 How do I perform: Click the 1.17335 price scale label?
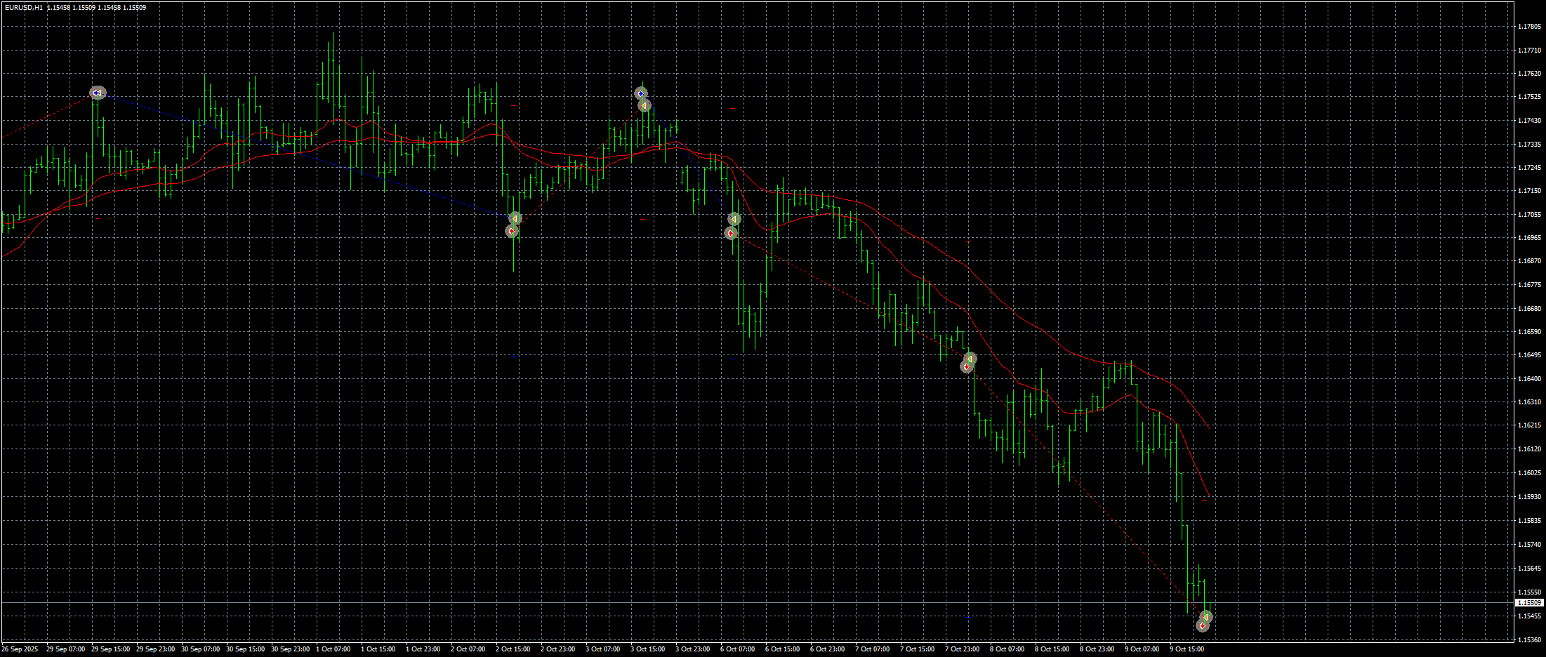[x=1529, y=145]
